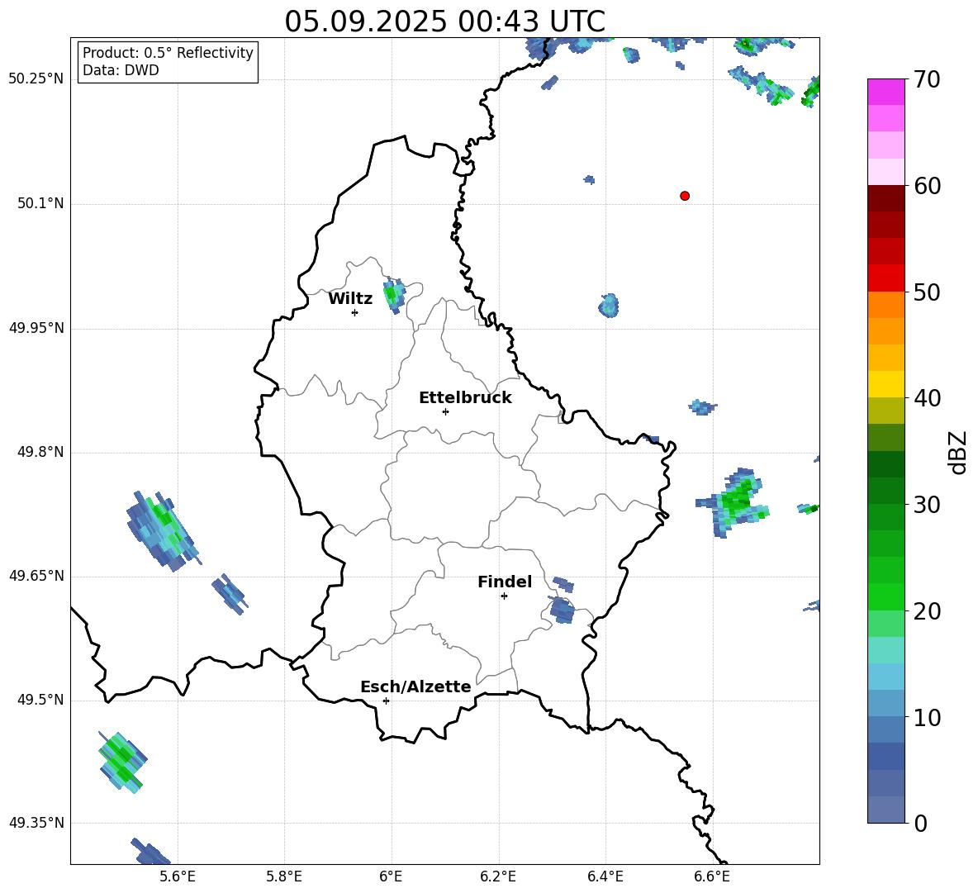Click the 'Data: DWD' source text
978x893 pixels.
point(121,71)
